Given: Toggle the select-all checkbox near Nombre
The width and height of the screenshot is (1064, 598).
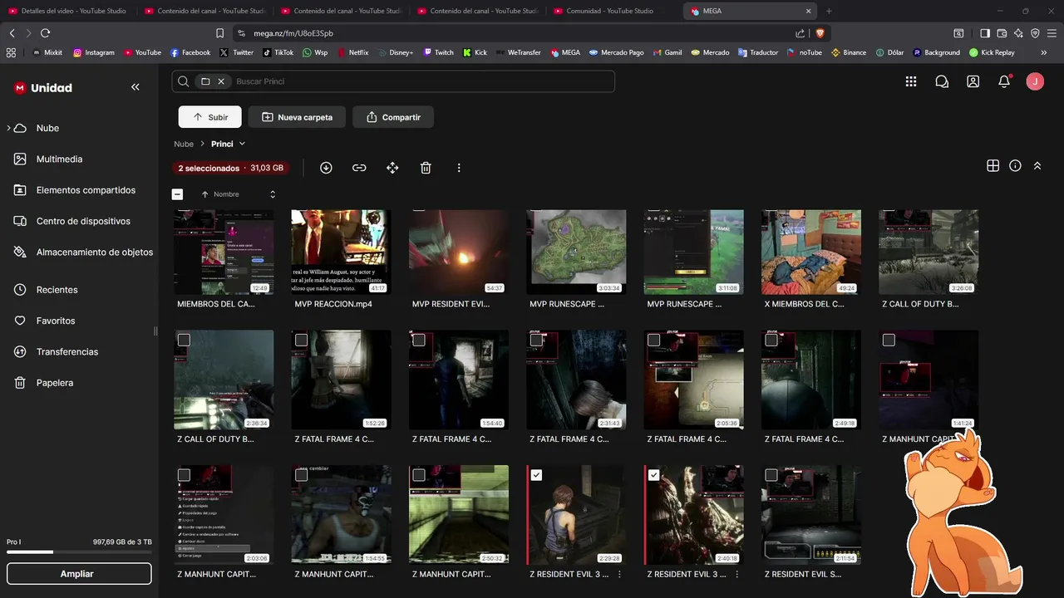Looking at the screenshot, I should [177, 194].
